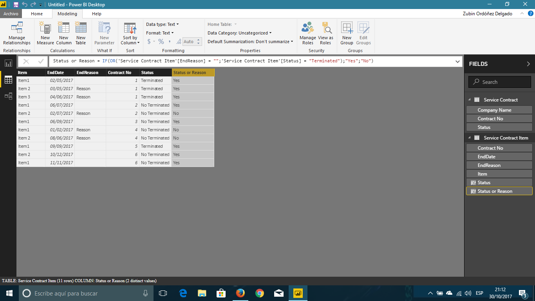Increase decimal places Auto stepper

tap(199, 40)
